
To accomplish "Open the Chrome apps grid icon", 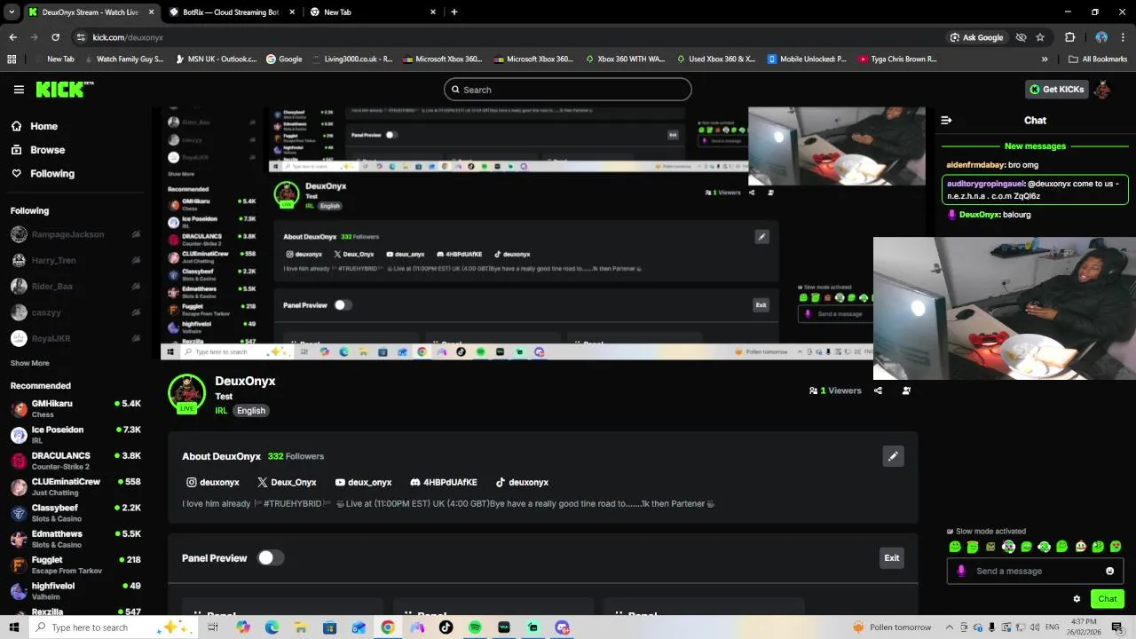I will pos(12,59).
